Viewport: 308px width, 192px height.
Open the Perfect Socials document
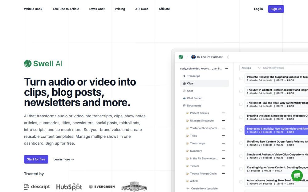[x=199, y=113]
